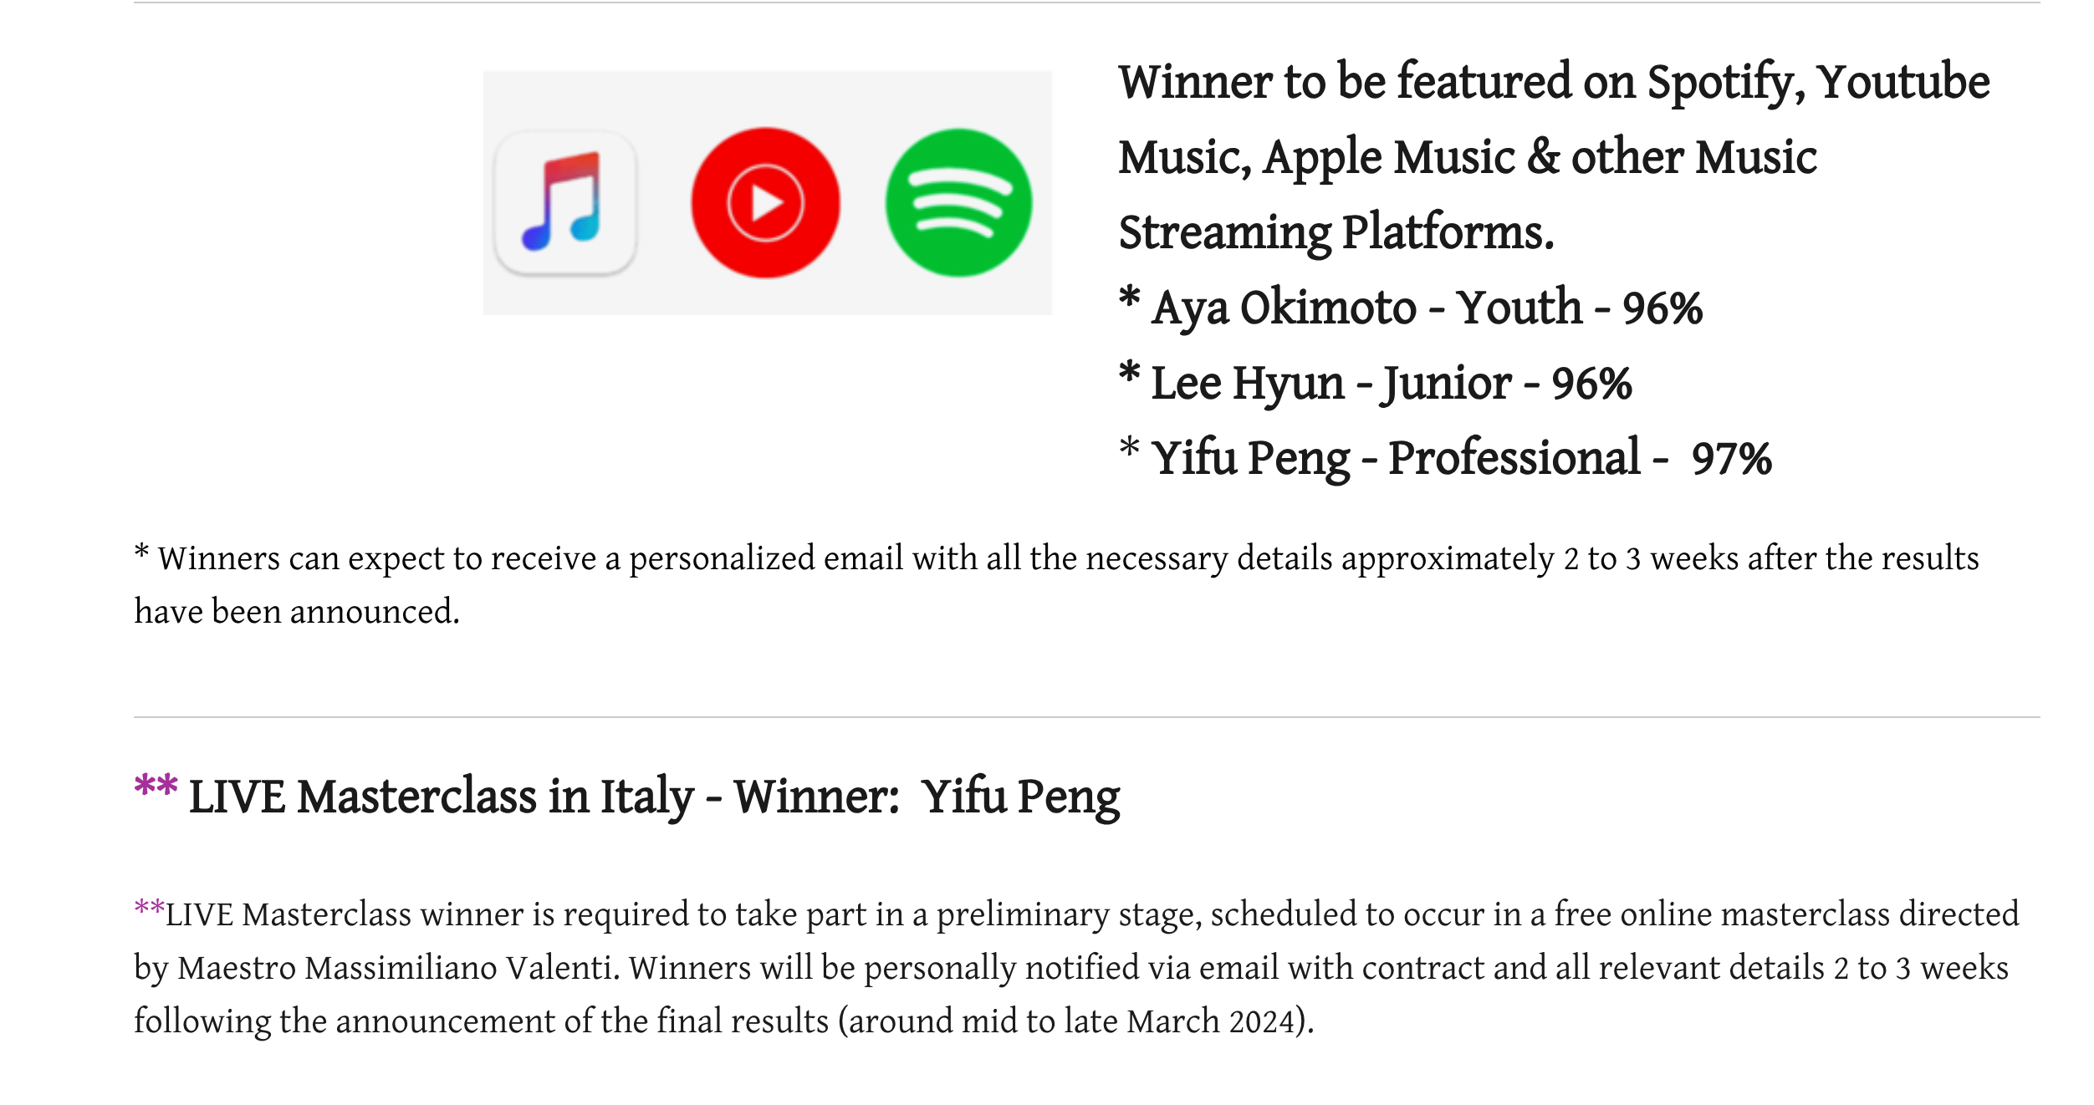Click the 'Streaming Platforms.' heading line
Image resolution: width=2094 pixels, height=1105 pixels.
[1336, 232]
